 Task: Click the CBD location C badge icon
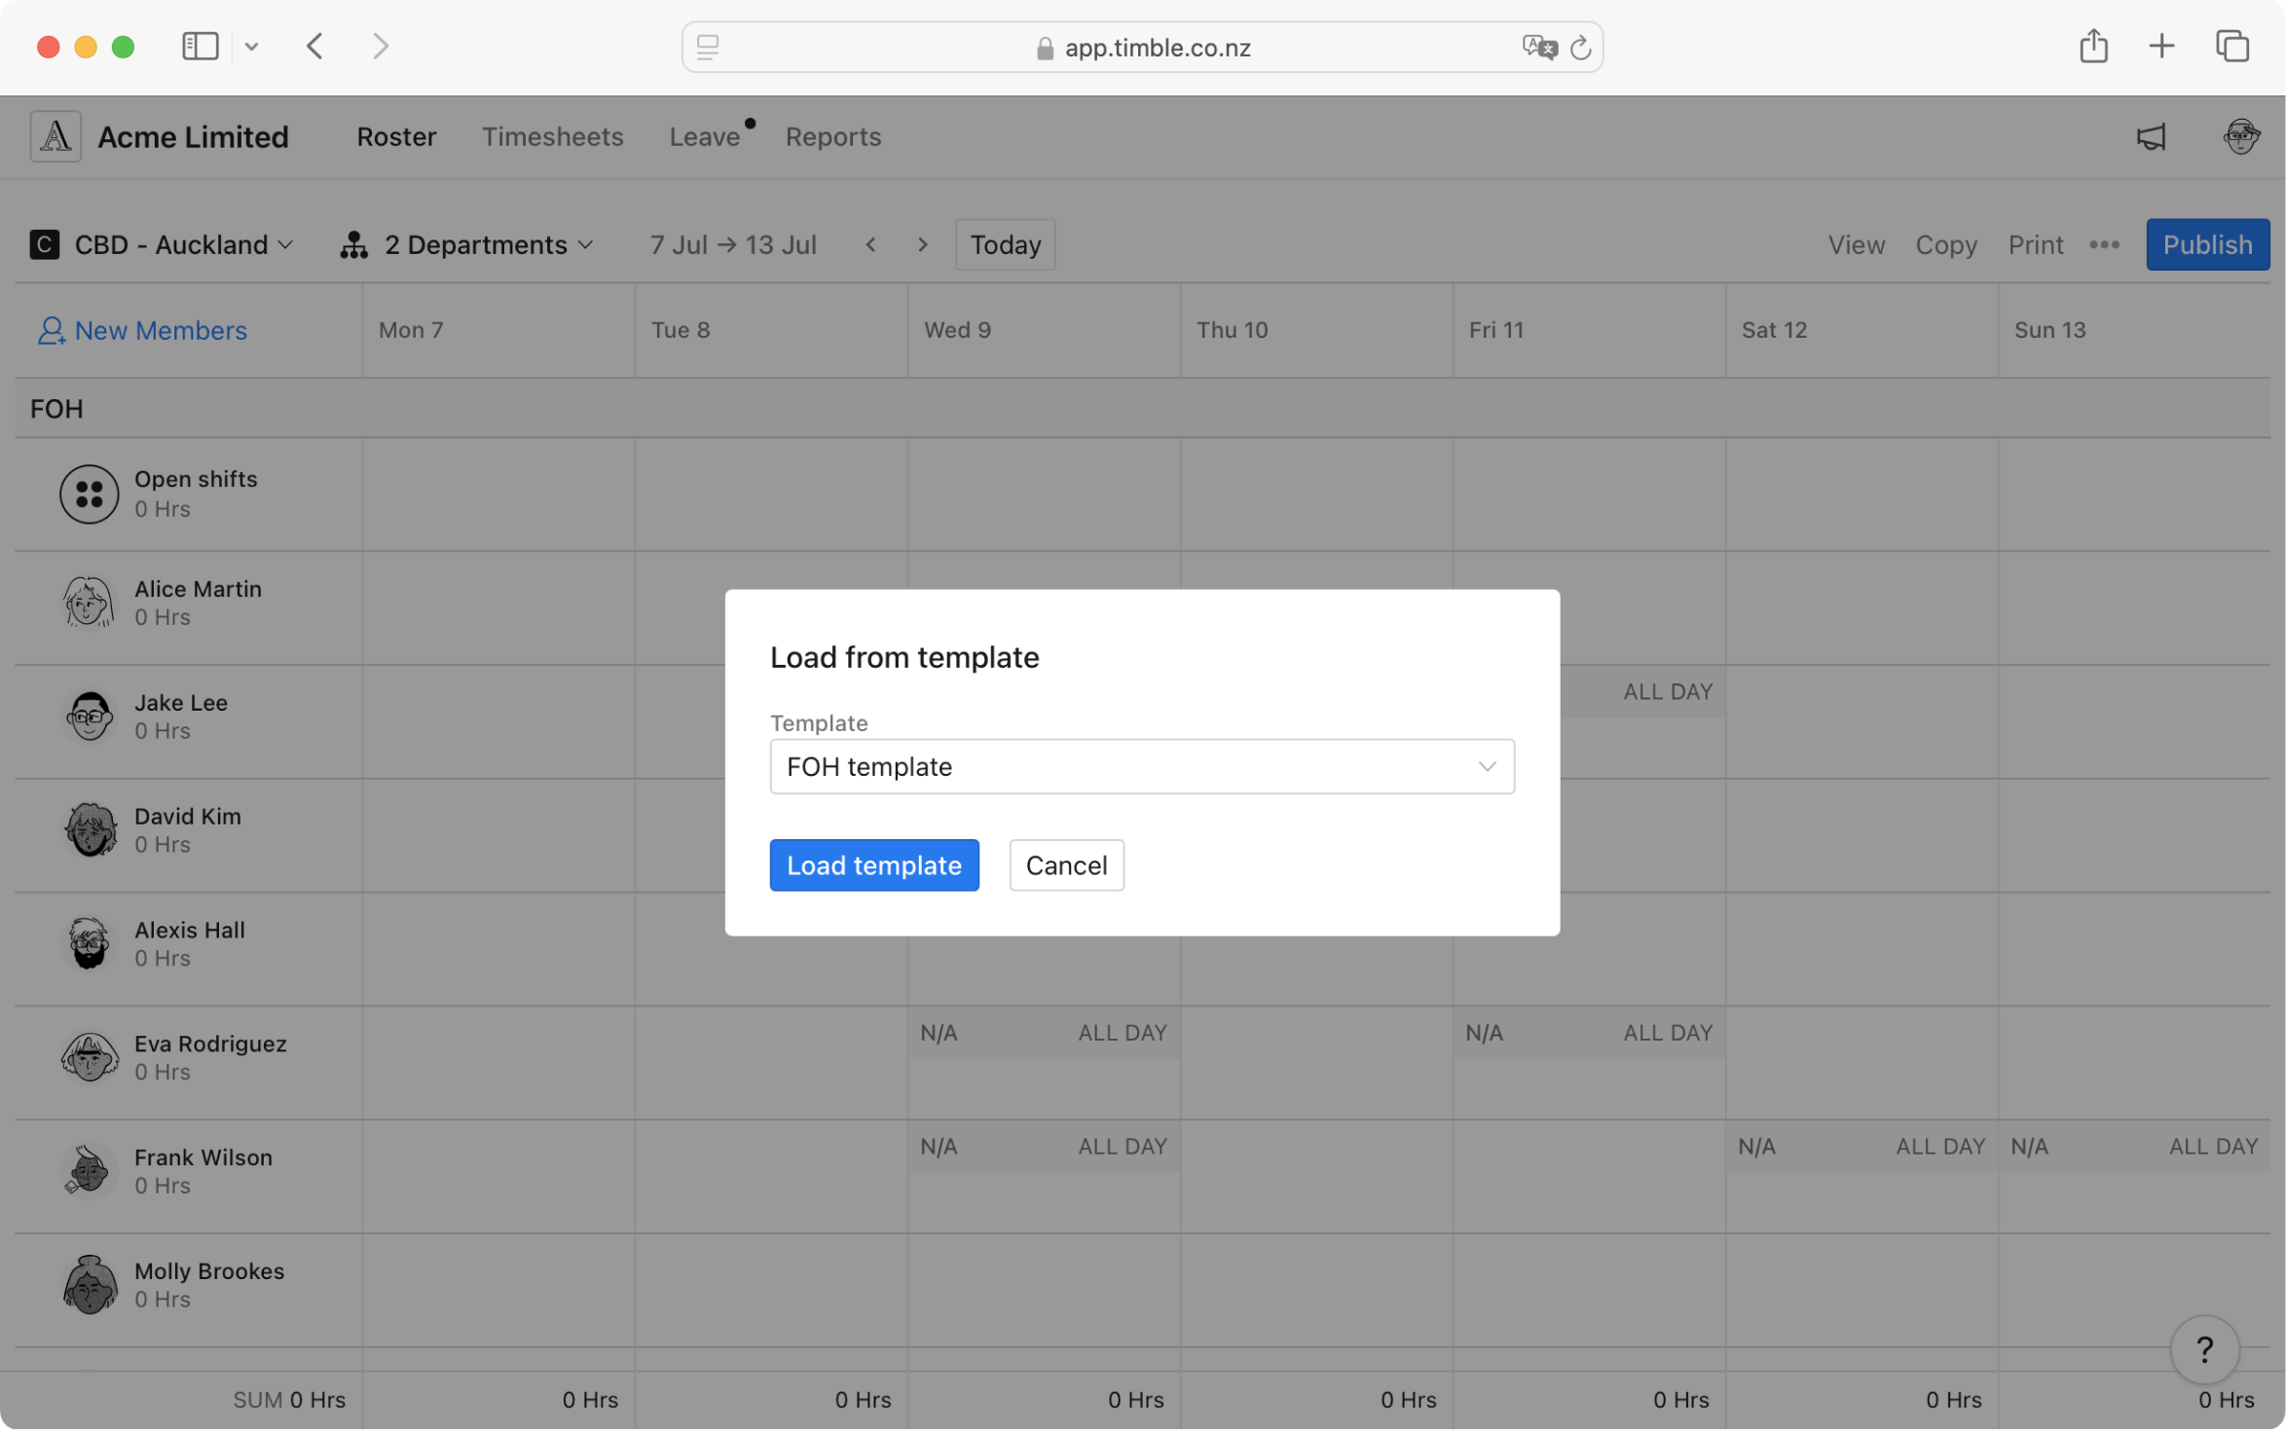coord(44,243)
